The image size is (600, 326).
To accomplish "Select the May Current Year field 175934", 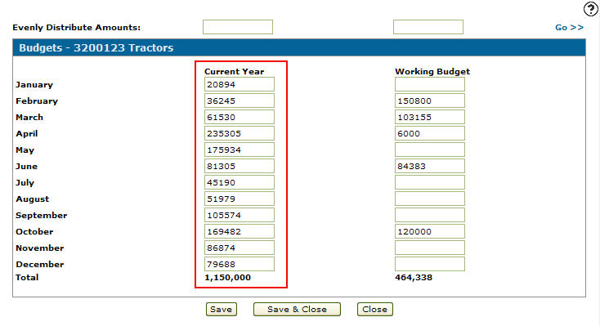I will tap(240, 150).
